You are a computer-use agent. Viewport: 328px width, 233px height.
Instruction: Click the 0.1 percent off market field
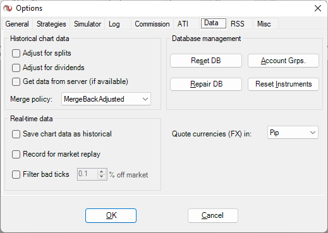coord(88,174)
